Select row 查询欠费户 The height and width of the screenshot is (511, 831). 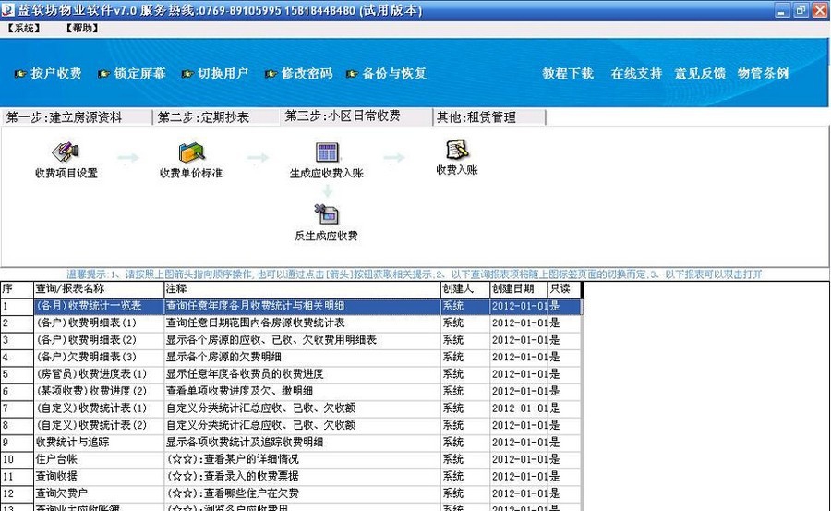[291, 493]
